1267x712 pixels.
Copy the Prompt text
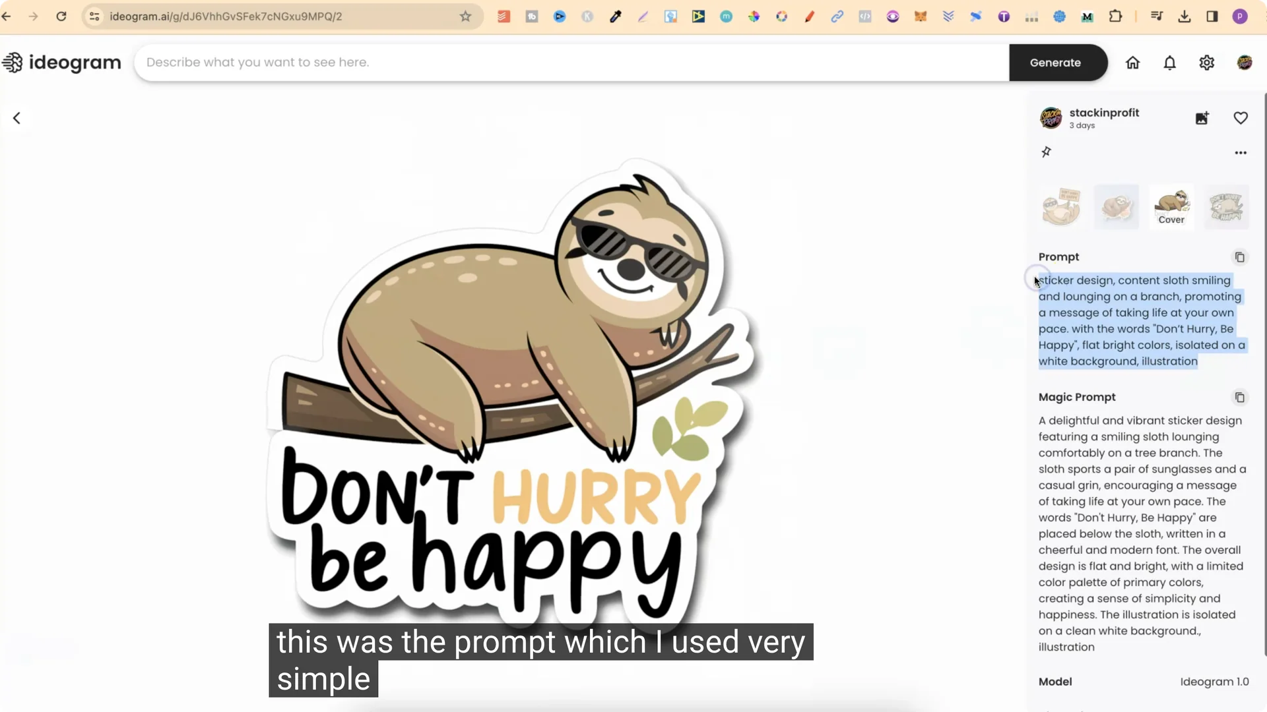[1239, 257]
